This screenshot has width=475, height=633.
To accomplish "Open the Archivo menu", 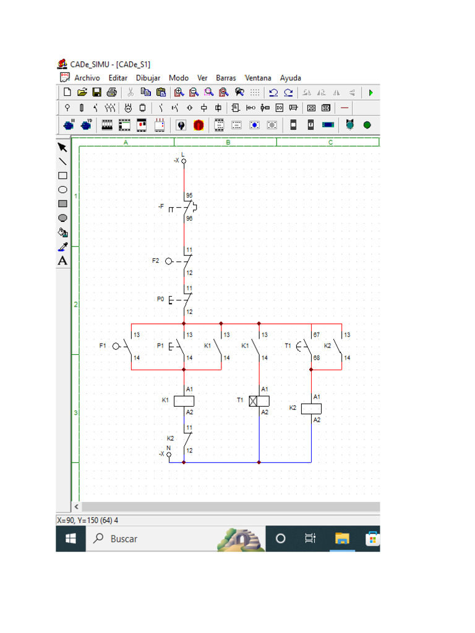I will tap(87, 78).
